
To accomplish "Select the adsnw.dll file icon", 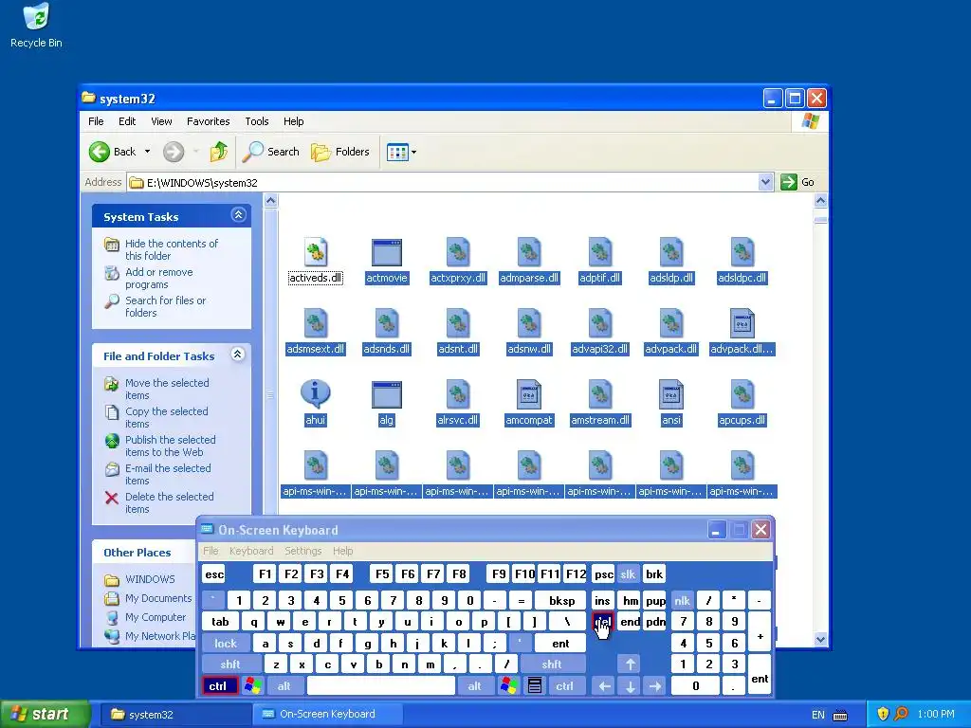I will click(x=529, y=323).
